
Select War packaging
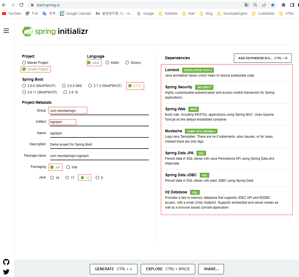coord(72,167)
